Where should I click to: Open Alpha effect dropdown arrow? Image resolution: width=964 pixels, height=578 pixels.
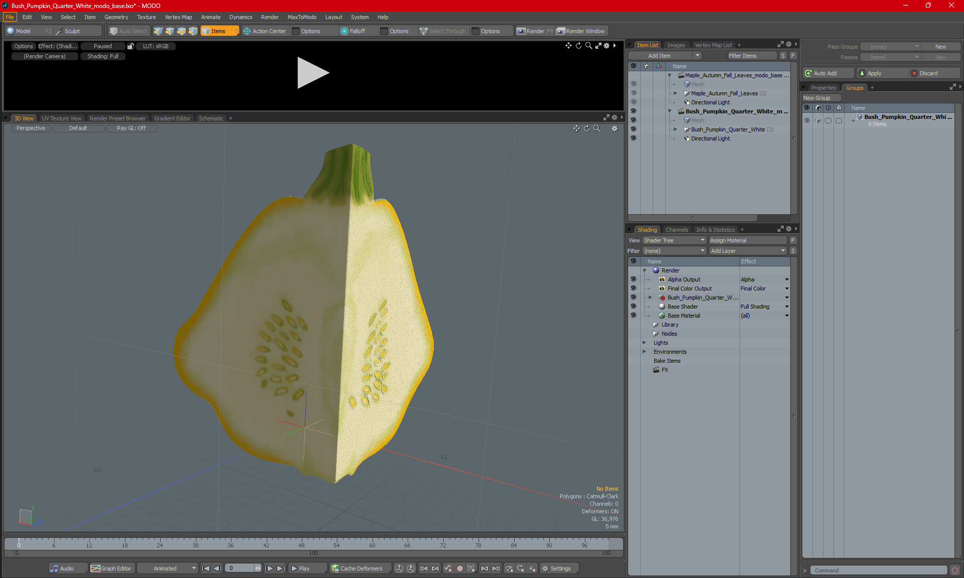click(x=787, y=279)
